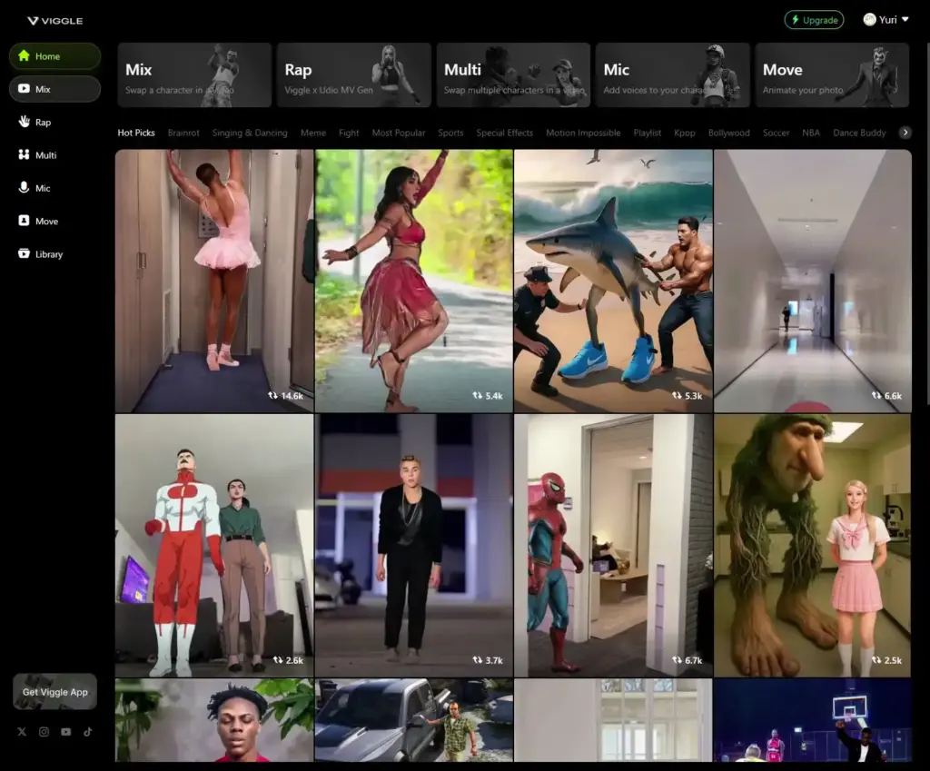Select the Fight tab
The height and width of the screenshot is (771, 930).
tap(349, 133)
